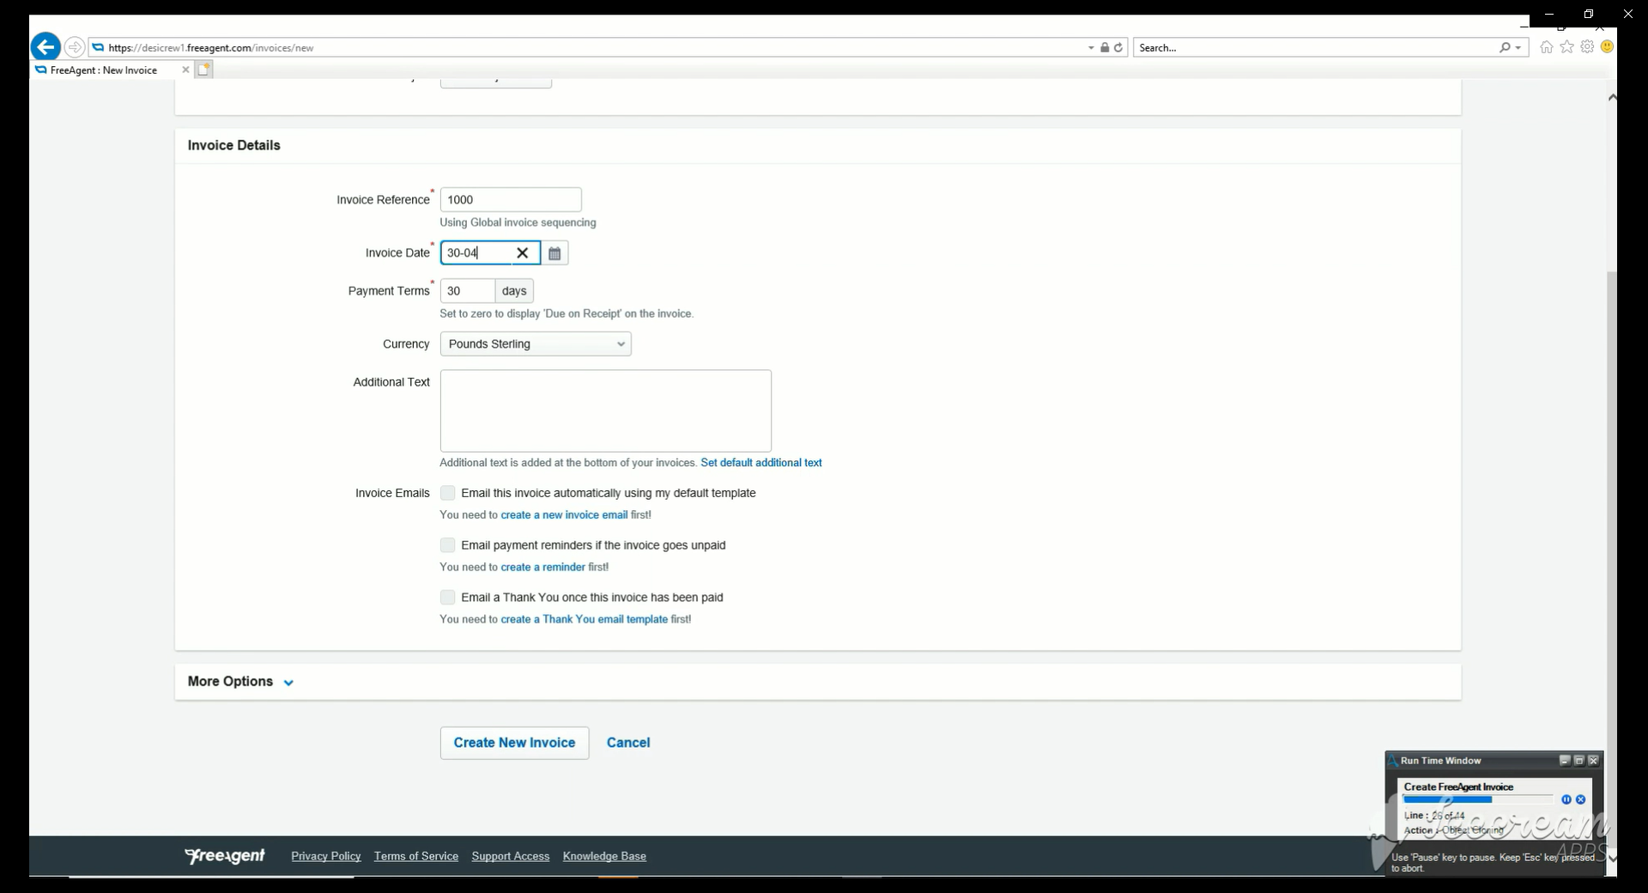Click the Invoice Reference input field
Image resolution: width=1648 pixels, height=893 pixels.
coord(511,200)
